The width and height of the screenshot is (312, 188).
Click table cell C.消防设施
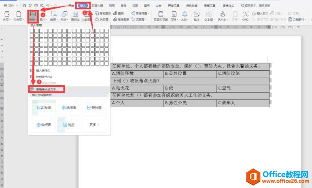click(243, 74)
